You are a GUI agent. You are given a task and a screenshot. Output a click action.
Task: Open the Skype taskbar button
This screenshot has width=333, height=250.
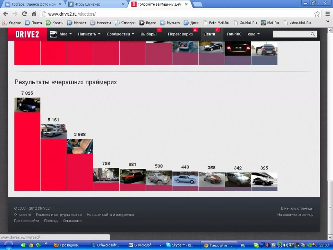click(x=181, y=245)
